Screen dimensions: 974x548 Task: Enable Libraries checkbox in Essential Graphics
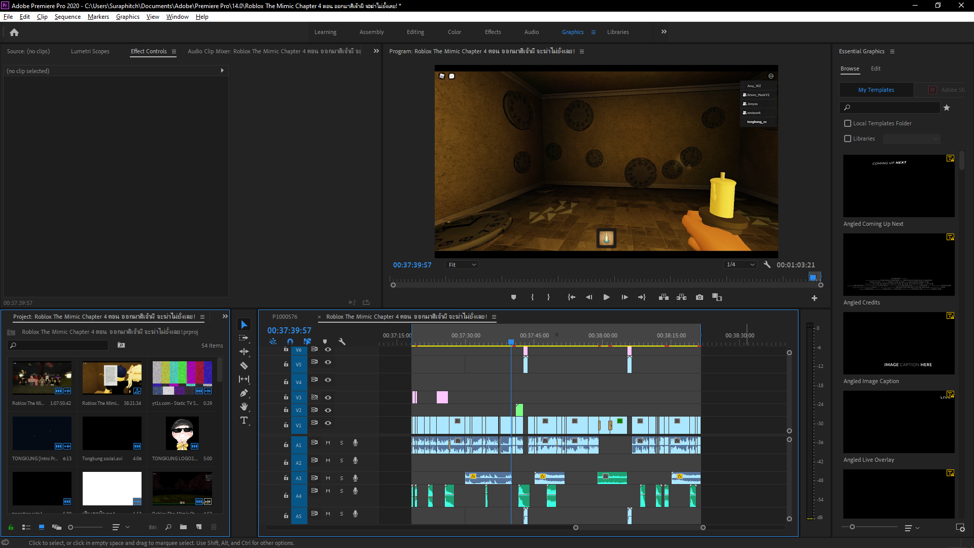click(847, 139)
